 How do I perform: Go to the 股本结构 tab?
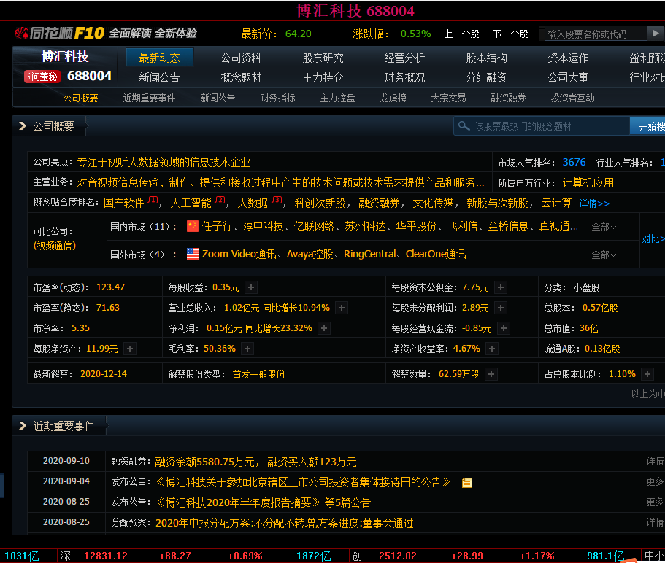(486, 58)
